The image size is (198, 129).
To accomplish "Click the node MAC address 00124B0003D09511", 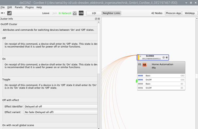I will pyautogui.click(x=152, y=59).
